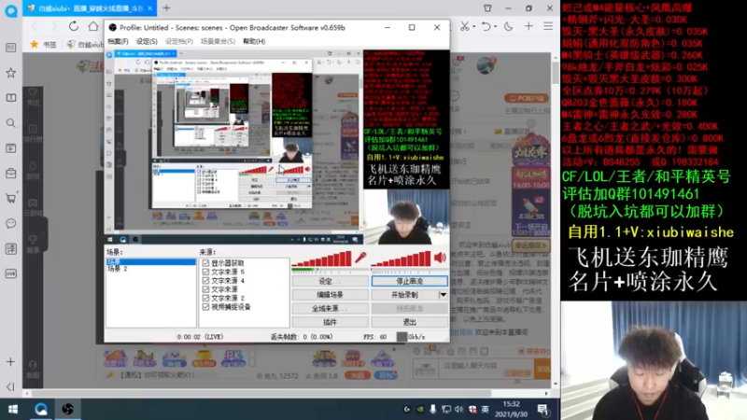
Task: Adjust the microphone volume red bars
Action: pos(321,259)
